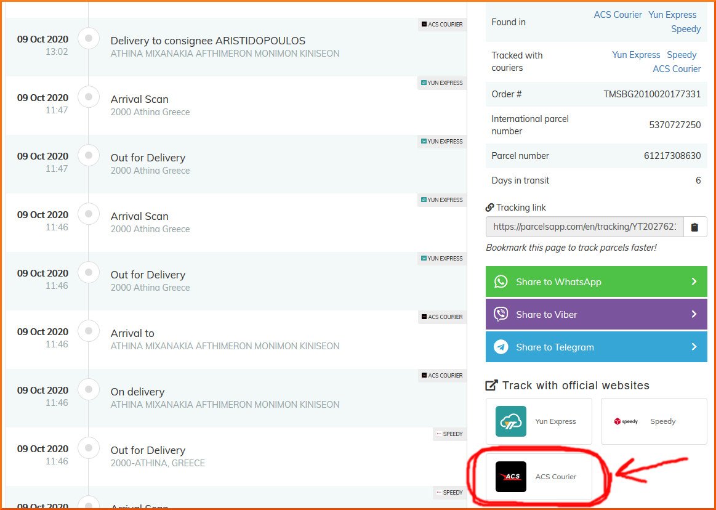This screenshot has width=716, height=510.
Task: Select the timeline dot for 11:47 Arrival Scan
Action: click(x=89, y=97)
